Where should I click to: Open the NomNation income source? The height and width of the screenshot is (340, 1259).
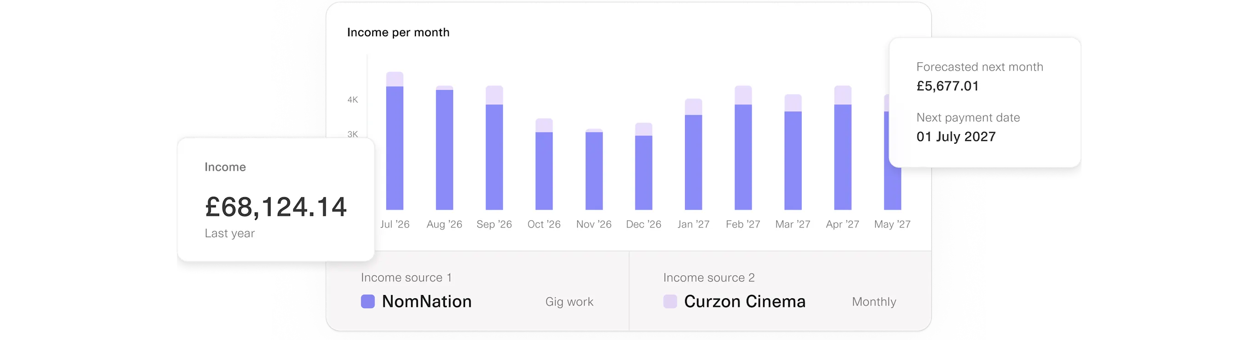427,301
